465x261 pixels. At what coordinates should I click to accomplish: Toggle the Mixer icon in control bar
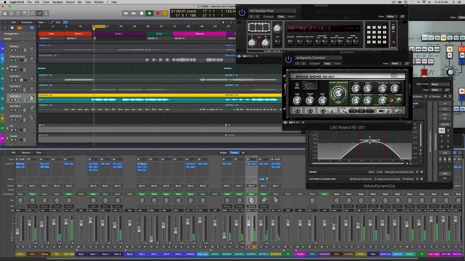point(39,14)
